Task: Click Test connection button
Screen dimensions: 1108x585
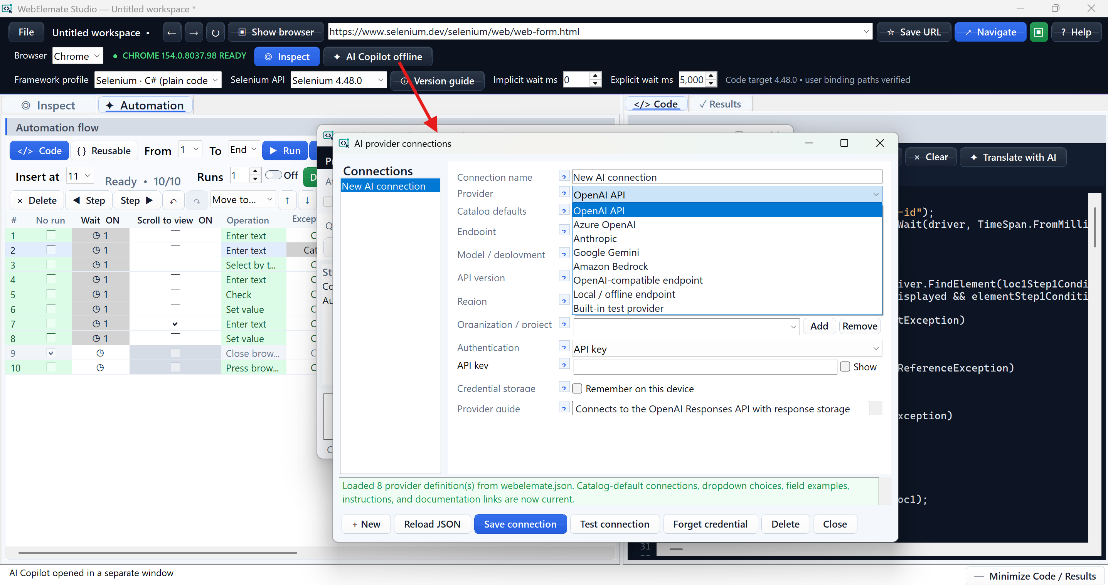Action: coord(614,524)
